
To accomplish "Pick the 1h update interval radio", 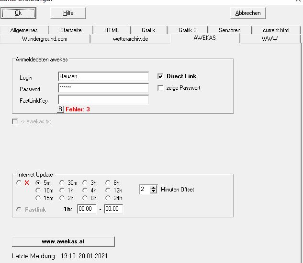I will pos(62,191).
